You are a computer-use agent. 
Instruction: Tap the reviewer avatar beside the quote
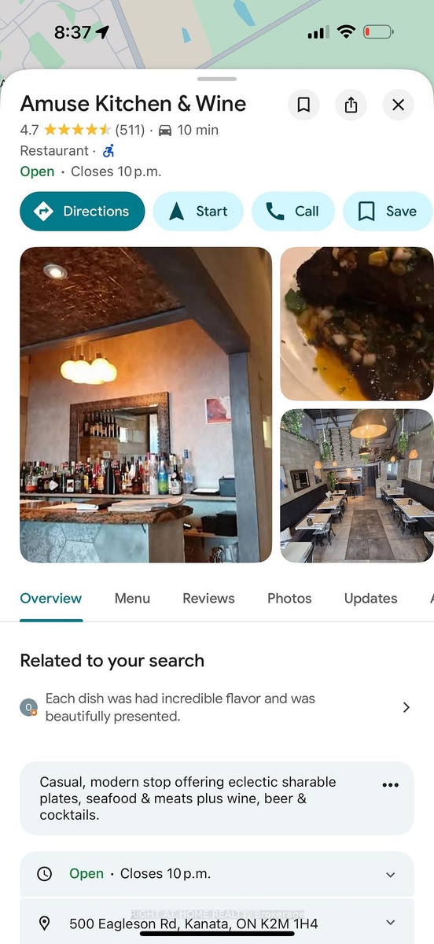tap(28, 707)
